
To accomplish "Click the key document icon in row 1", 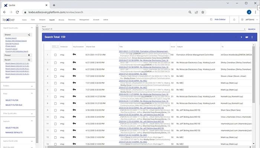I will coord(74,54).
